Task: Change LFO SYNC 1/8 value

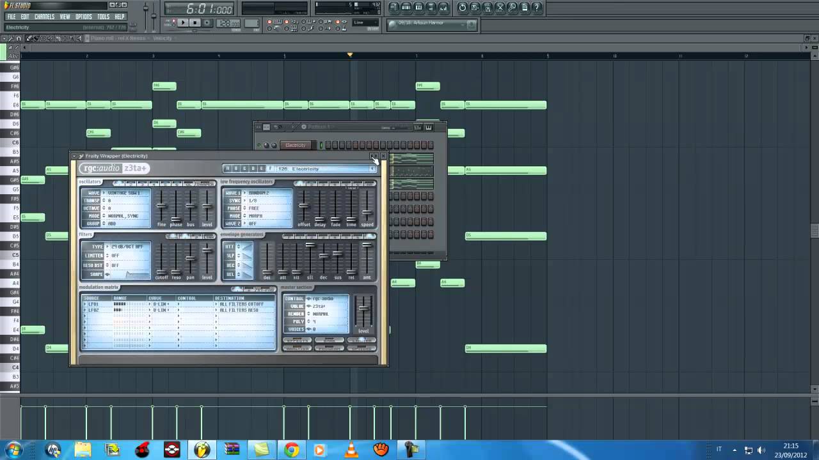Action: 266,201
